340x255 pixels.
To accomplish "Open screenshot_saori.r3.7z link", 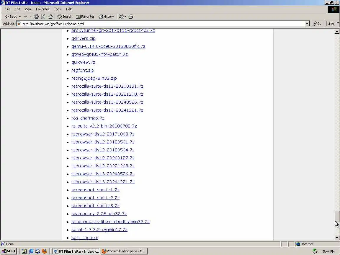I will [95, 206].
